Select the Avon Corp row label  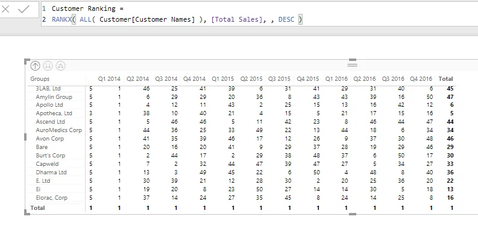click(x=49, y=139)
